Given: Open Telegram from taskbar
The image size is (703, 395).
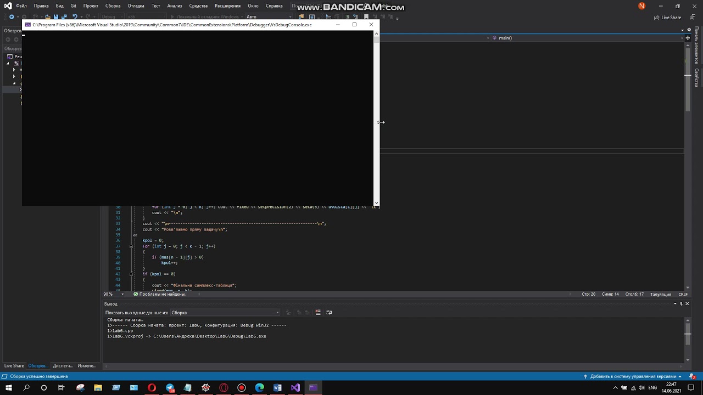Looking at the screenshot, I should [170, 388].
